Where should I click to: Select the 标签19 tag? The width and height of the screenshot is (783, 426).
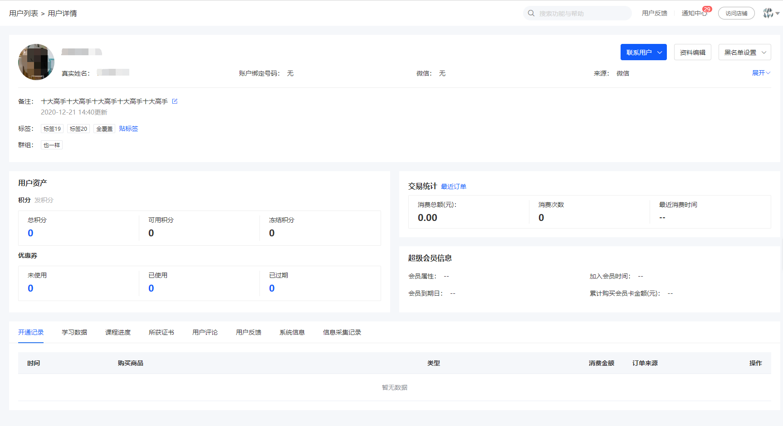pos(52,129)
